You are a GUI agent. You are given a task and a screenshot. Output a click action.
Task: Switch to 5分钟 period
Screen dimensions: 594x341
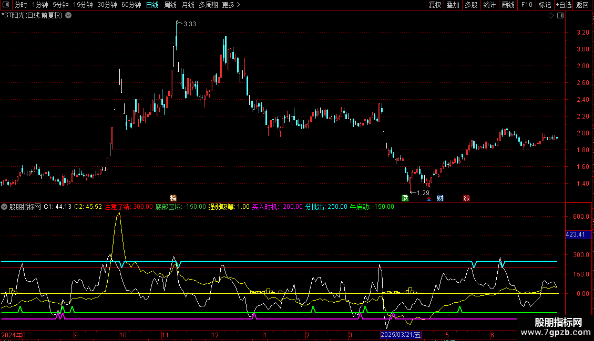click(60, 5)
